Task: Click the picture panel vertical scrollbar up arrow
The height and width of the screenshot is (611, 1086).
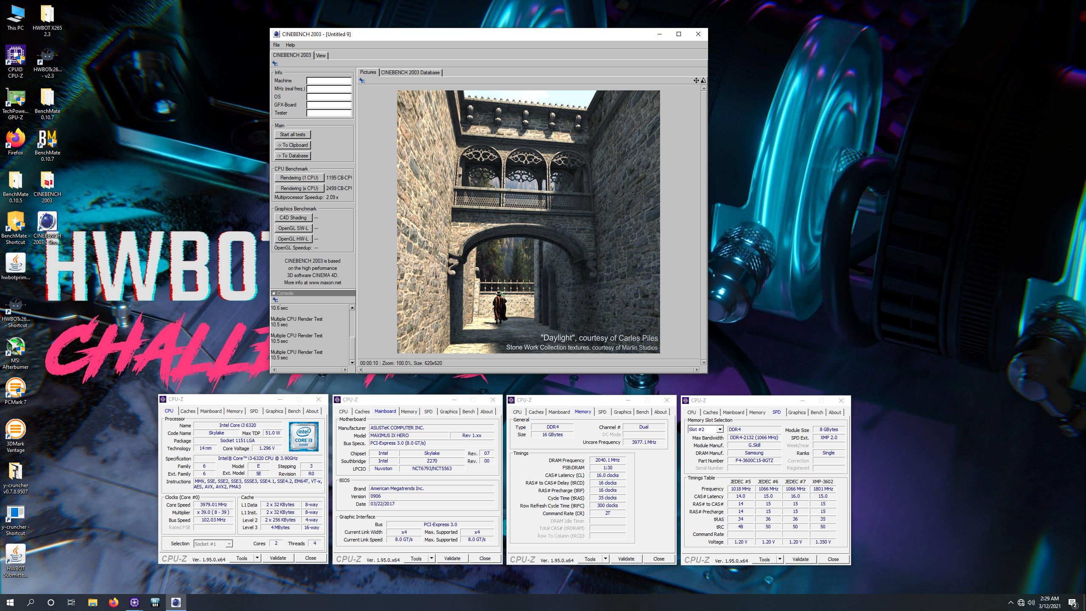Action: pos(704,88)
